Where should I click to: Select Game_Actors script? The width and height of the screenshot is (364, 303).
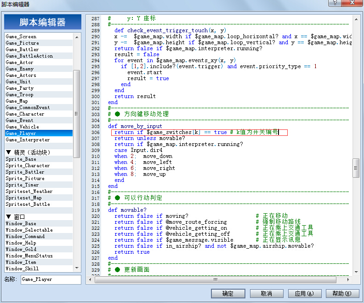39,75
